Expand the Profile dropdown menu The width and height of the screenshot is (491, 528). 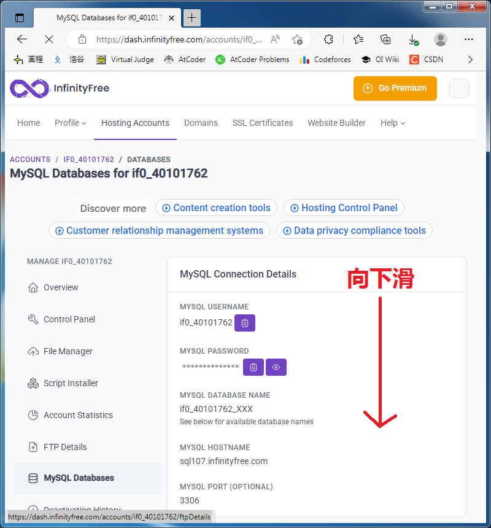tap(71, 123)
